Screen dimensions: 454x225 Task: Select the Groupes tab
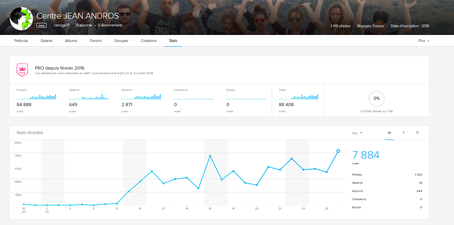pyautogui.click(x=121, y=41)
